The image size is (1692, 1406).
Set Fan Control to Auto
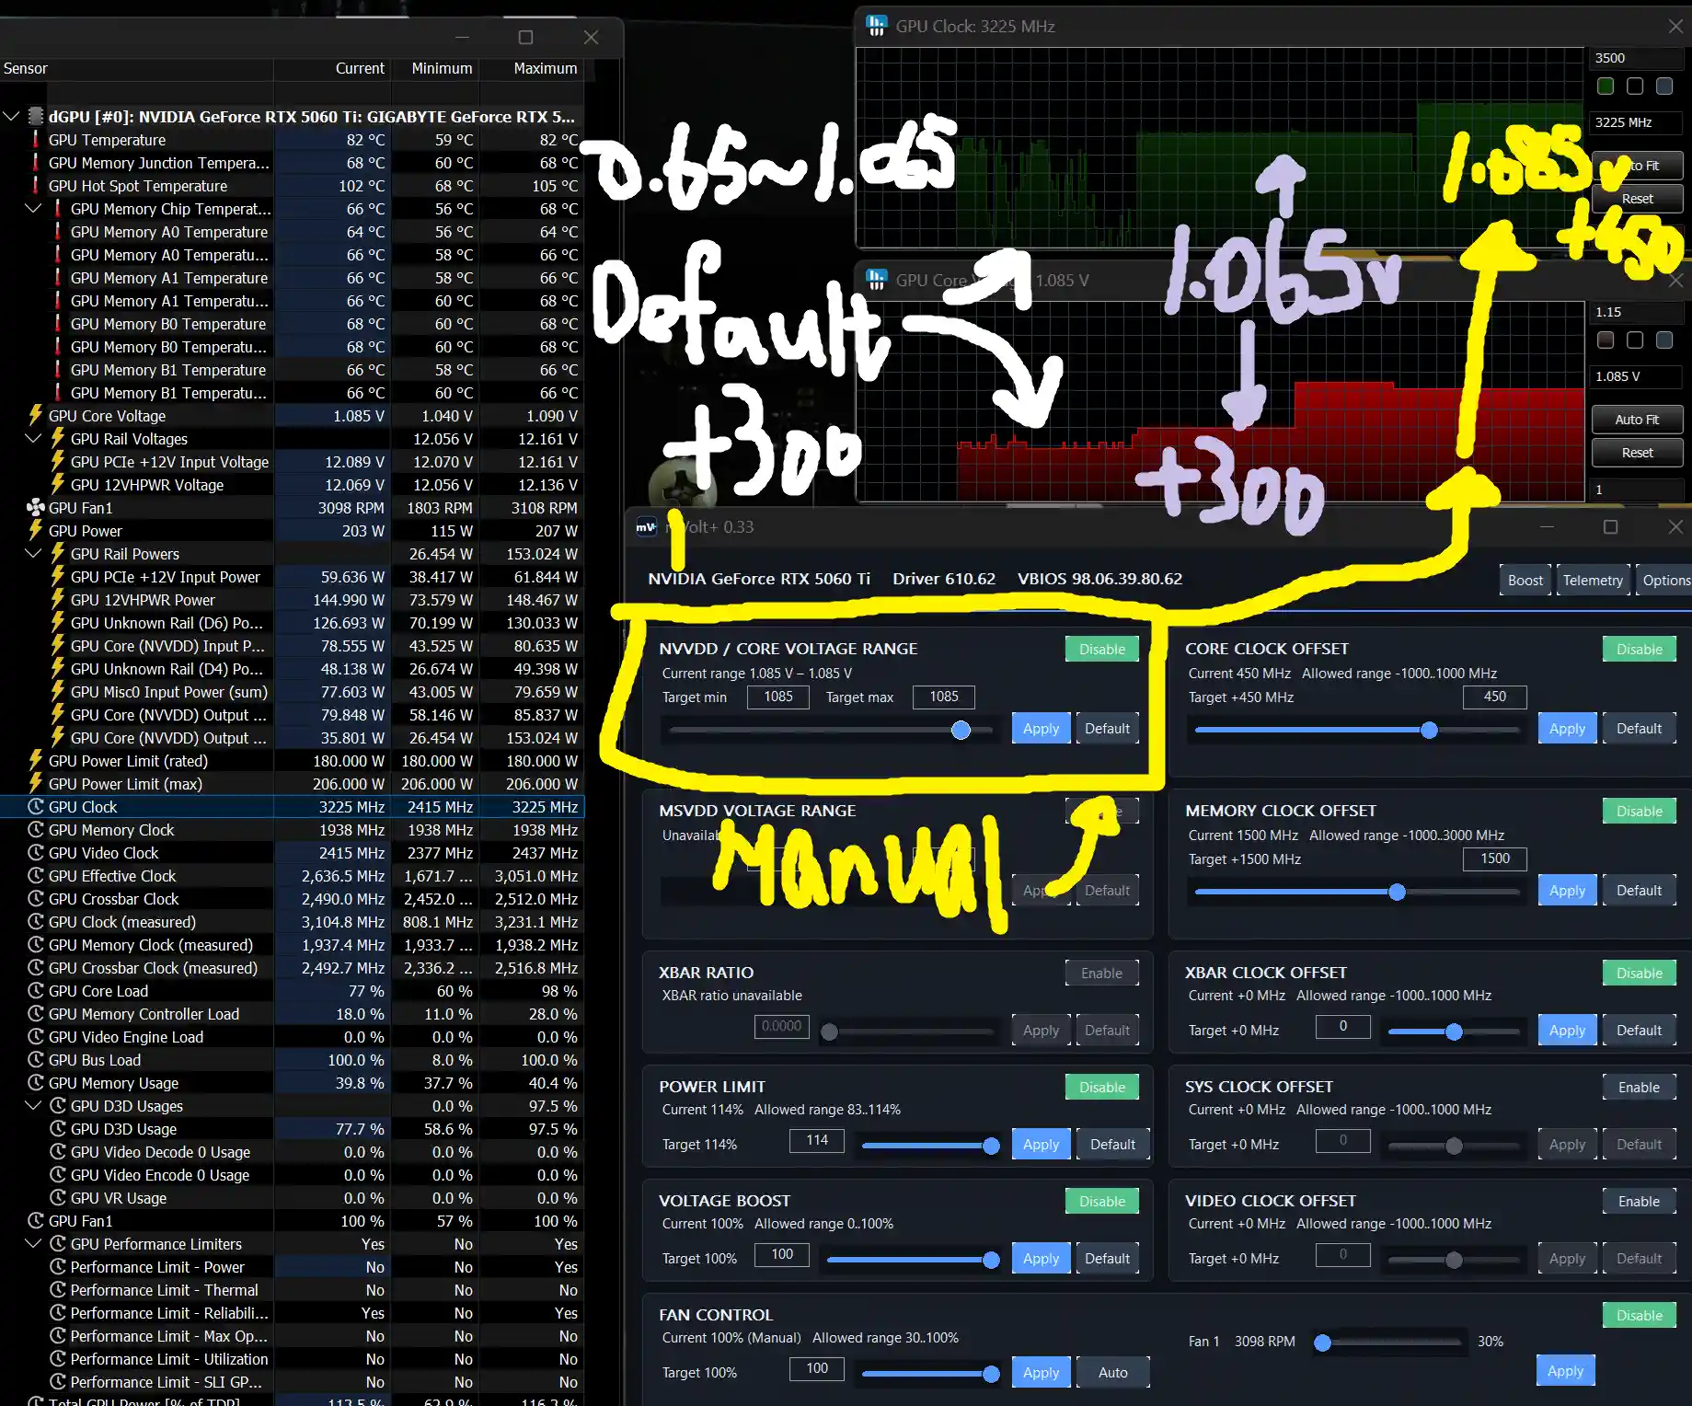point(1112,1373)
